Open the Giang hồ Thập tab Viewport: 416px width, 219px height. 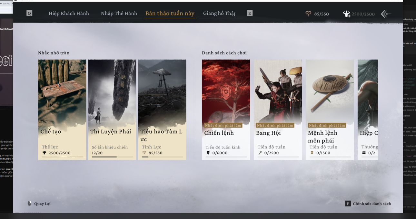click(x=219, y=14)
